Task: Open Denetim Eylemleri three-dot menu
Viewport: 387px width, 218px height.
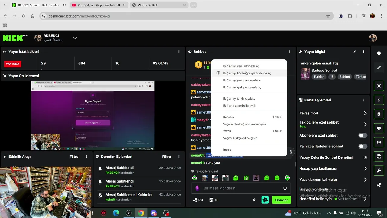Action: [179, 157]
